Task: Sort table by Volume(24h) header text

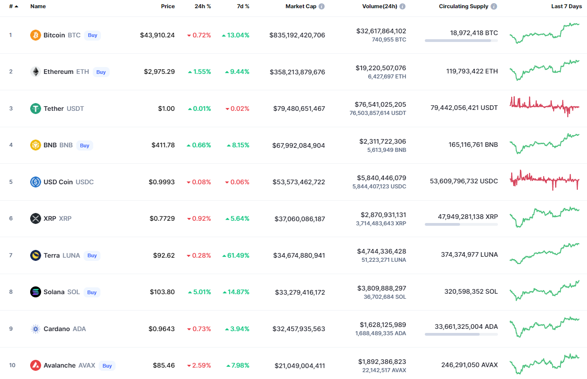Action: [x=380, y=6]
